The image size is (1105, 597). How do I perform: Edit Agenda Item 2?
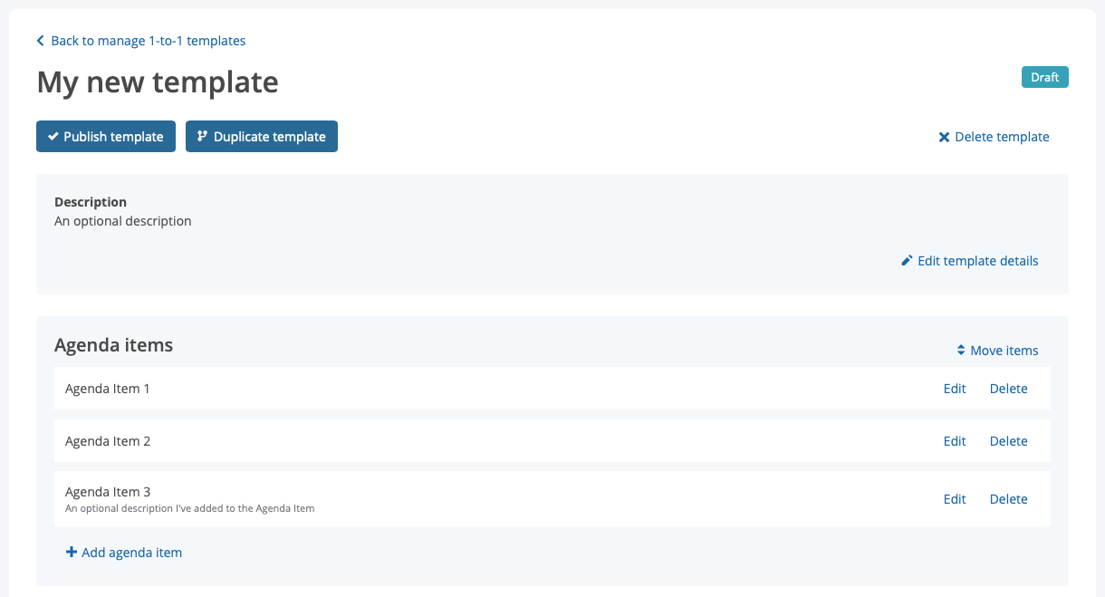(955, 441)
